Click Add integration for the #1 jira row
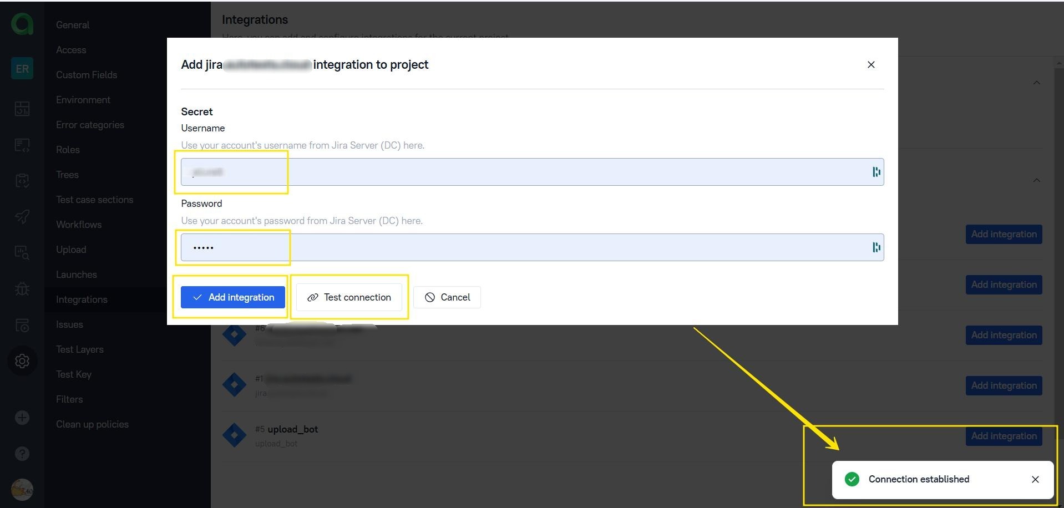The image size is (1064, 508). 1004,385
